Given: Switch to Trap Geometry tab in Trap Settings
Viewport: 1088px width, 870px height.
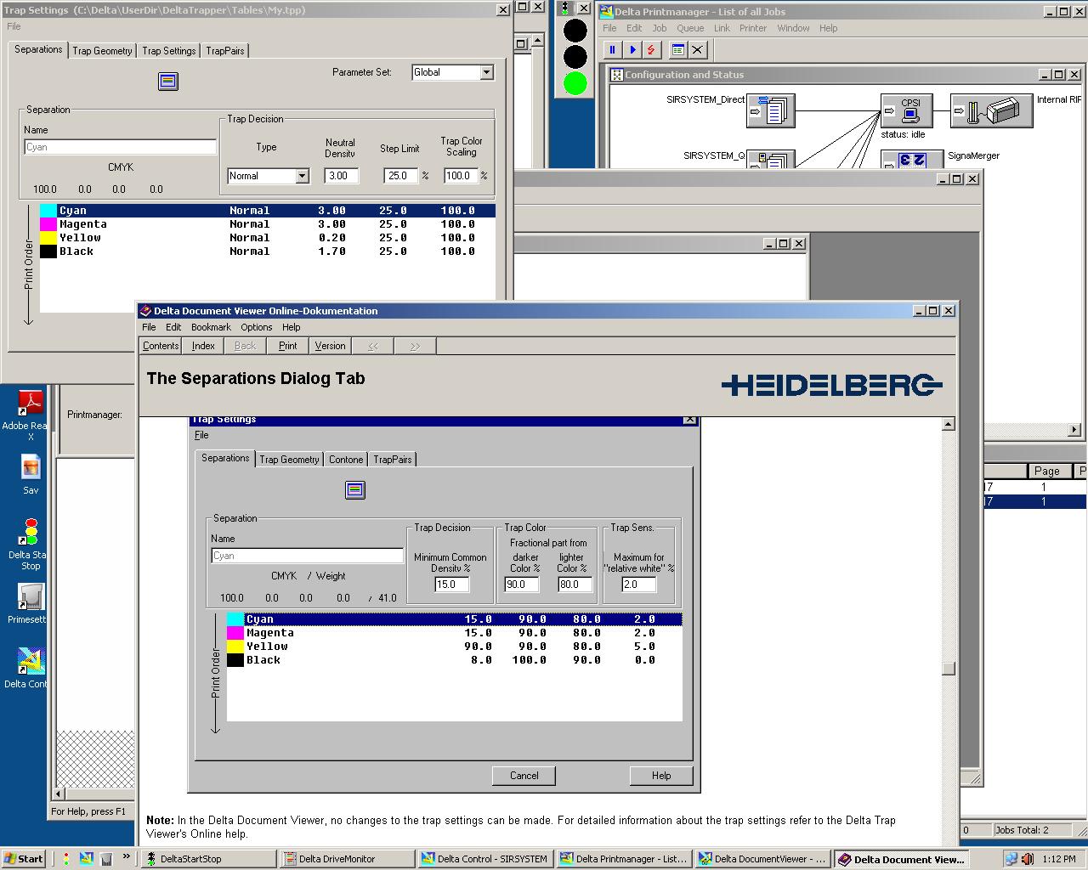Looking at the screenshot, I should point(102,51).
